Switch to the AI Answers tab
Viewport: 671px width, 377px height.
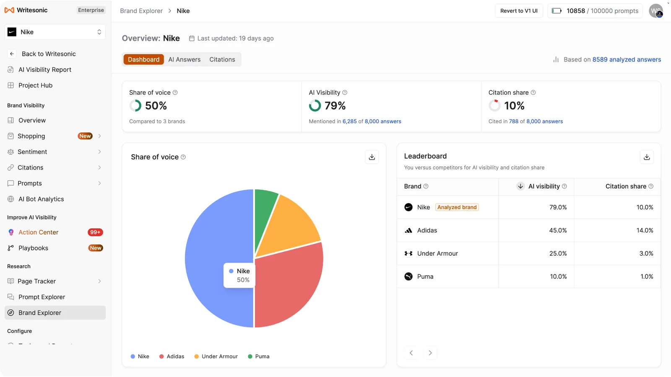(x=185, y=59)
